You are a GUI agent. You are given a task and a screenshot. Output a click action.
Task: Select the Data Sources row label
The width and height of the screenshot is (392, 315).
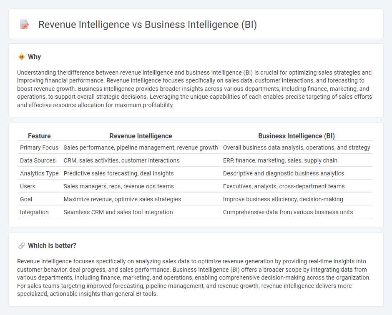[x=38, y=160]
